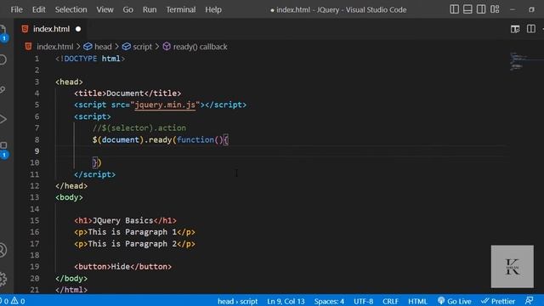544x306 pixels.
Task: Click button Hide code line
Action: point(122,267)
